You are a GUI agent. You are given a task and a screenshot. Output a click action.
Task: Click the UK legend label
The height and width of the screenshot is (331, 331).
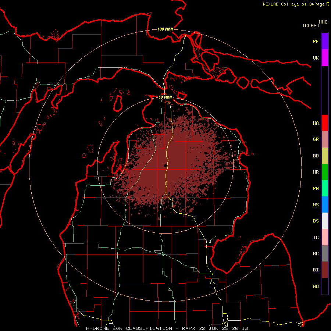316,58
